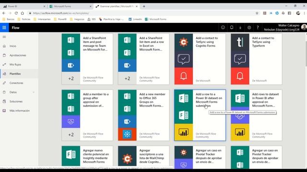Open the Inegocos bookmark folder
Viewport: 307px width, 172px height.
pyautogui.click(x=77, y=19)
